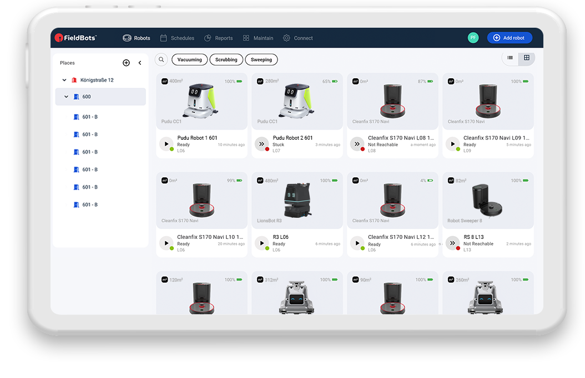The height and width of the screenshot is (378, 585).
Task: Start Pudu Robot 1 601
Action: click(x=167, y=144)
